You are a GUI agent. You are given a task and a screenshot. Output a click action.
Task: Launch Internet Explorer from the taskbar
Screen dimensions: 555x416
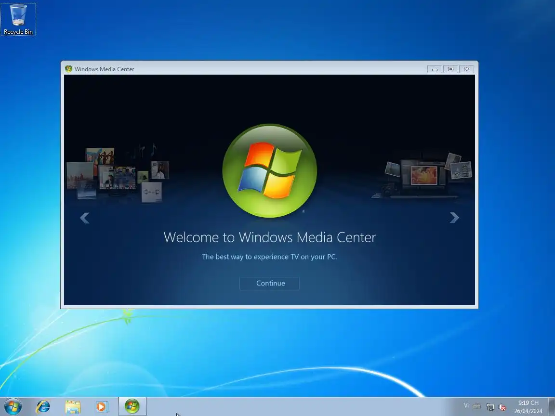(x=43, y=407)
